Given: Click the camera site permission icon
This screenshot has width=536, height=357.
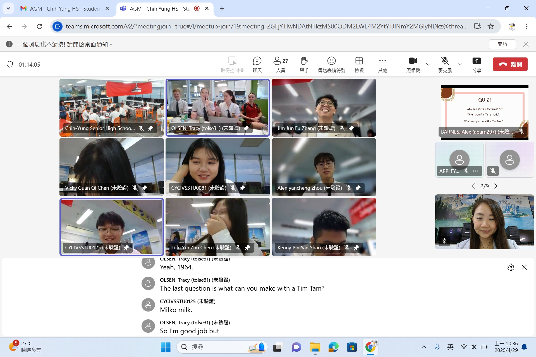Looking at the screenshot, I should (57, 26).
